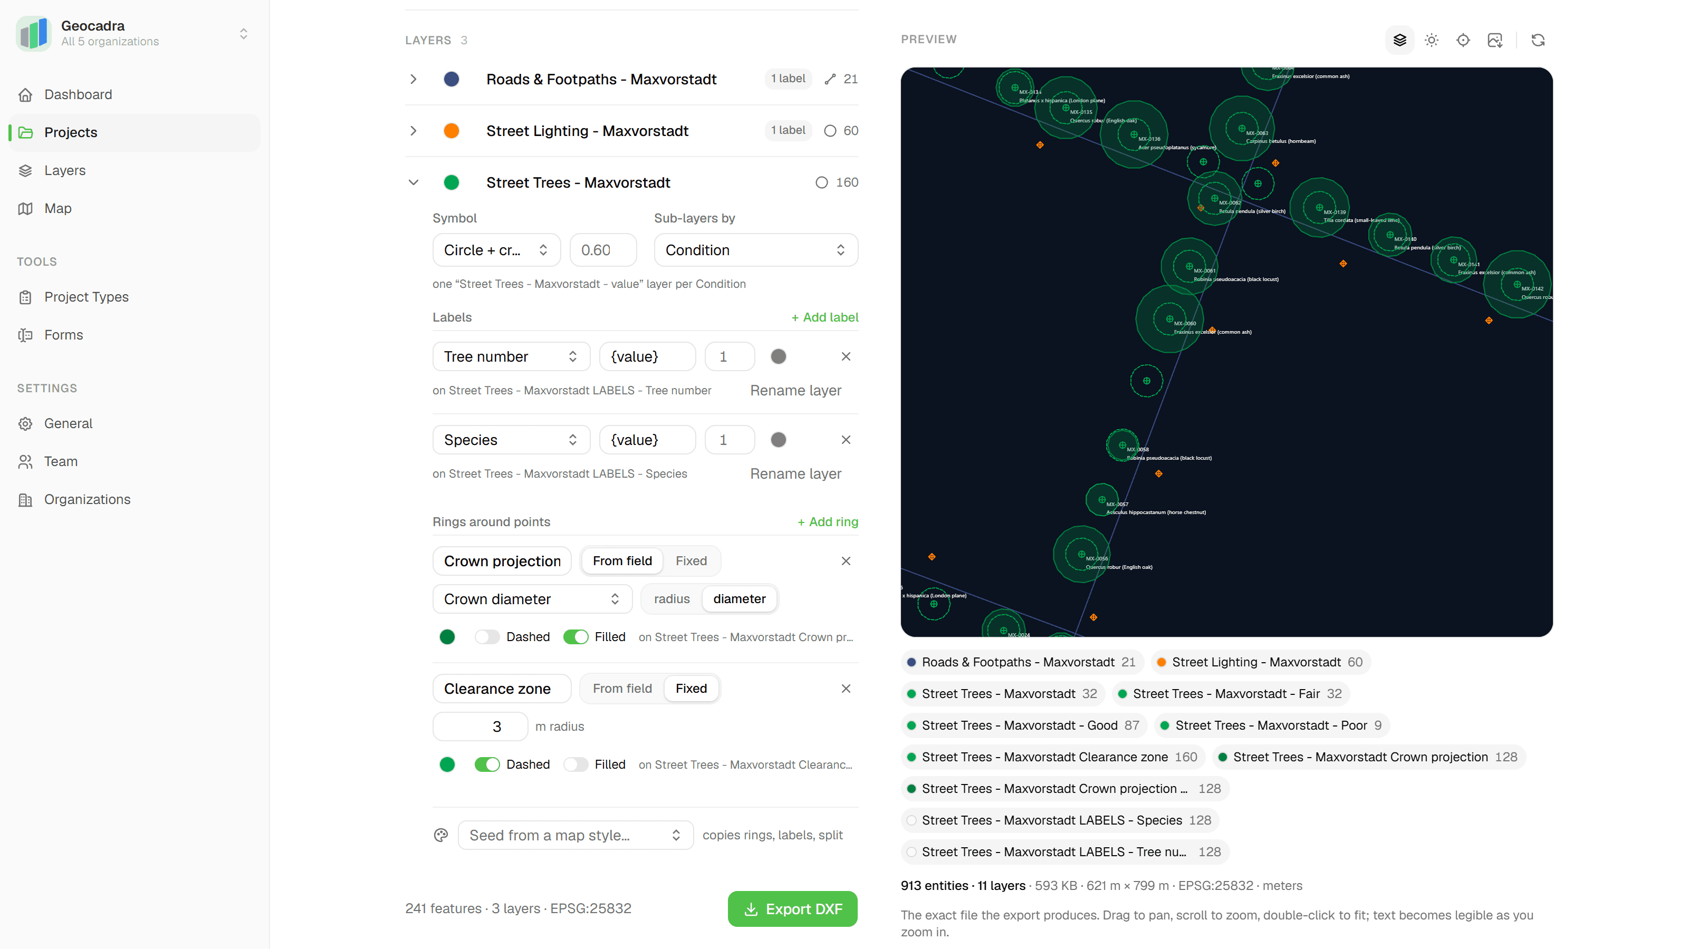The width and height of the screenshot is (1688, 949).
Task: Click the Add label link
Action: coord(824,317)
